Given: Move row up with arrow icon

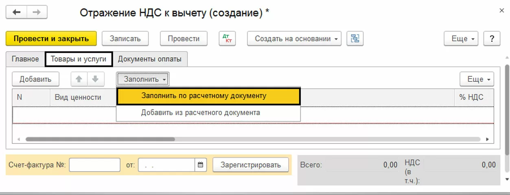Looking at the screenshot, I should click(x=79, y=79).
